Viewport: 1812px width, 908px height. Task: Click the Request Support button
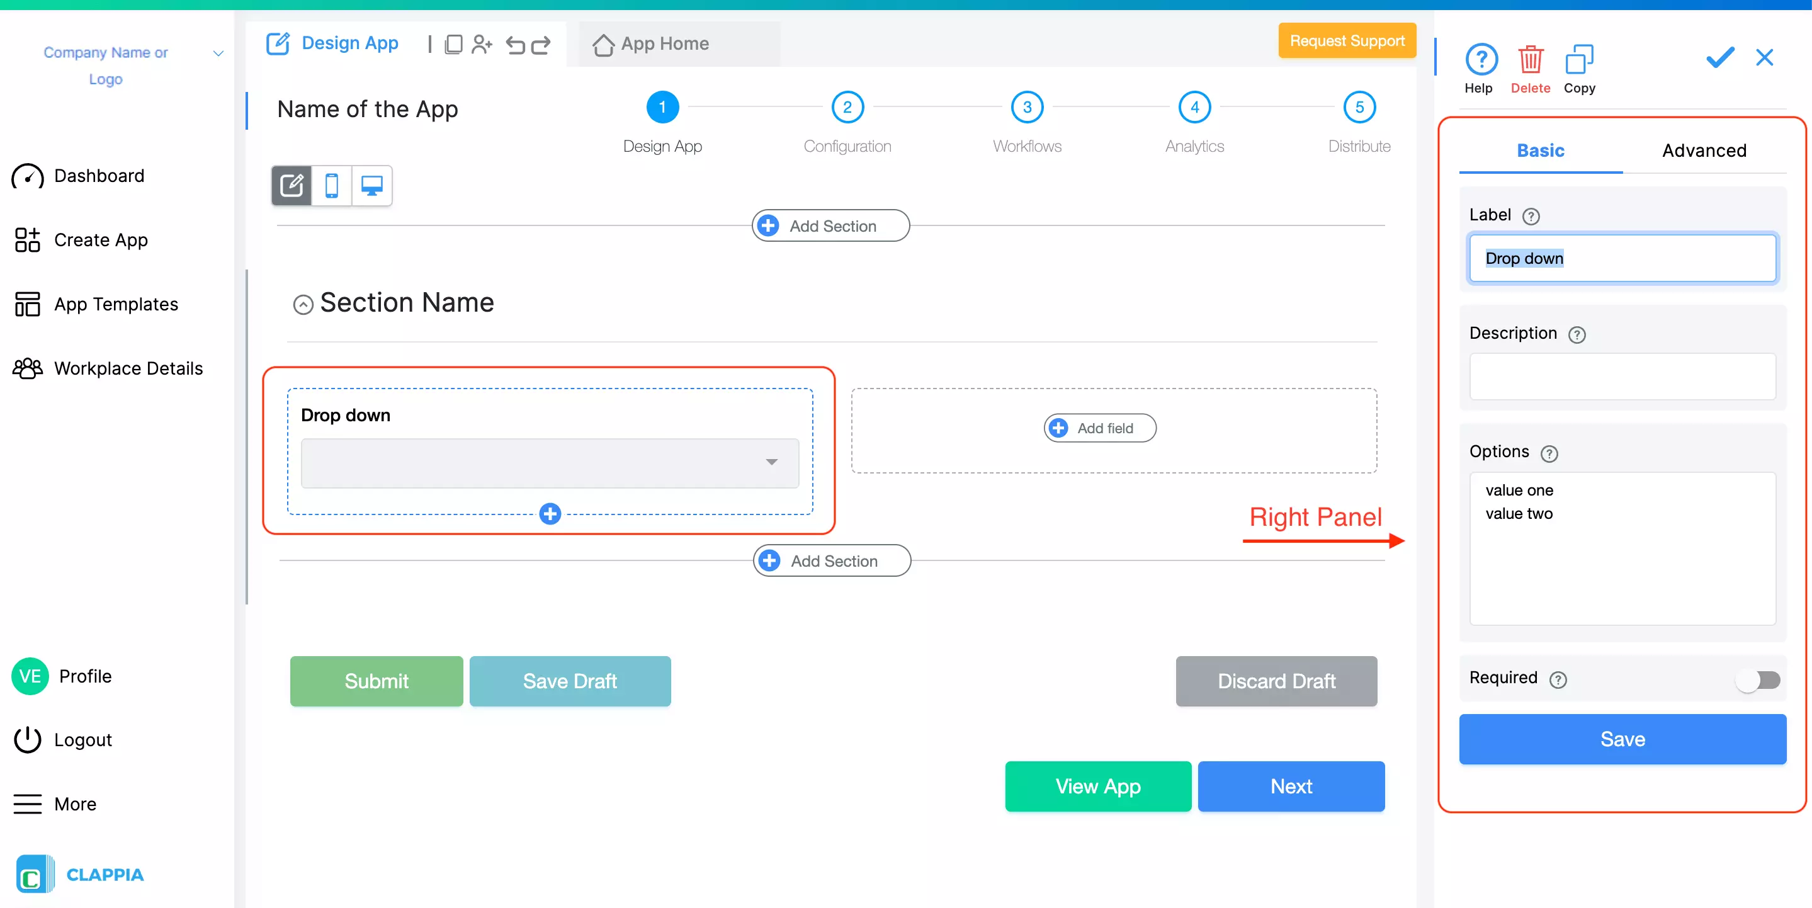1346,41
